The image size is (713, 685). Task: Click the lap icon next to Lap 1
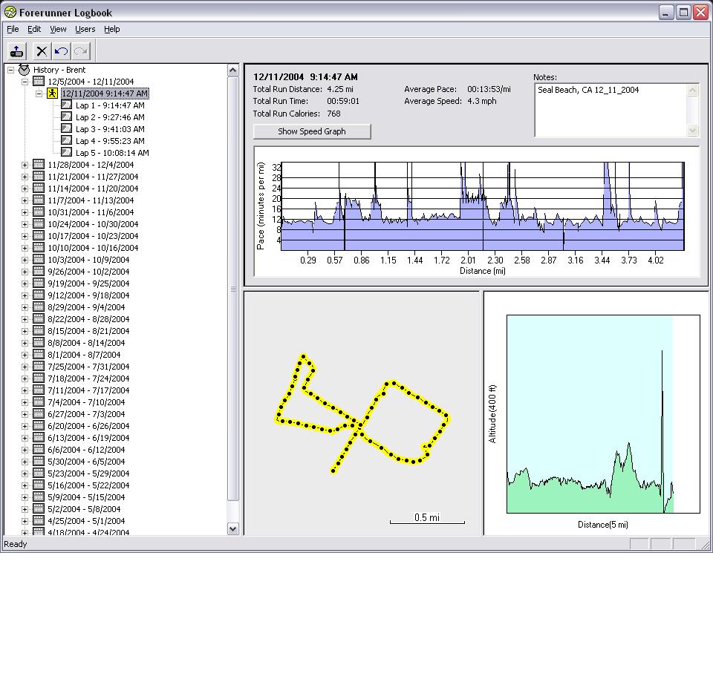[x=66, y=105]
